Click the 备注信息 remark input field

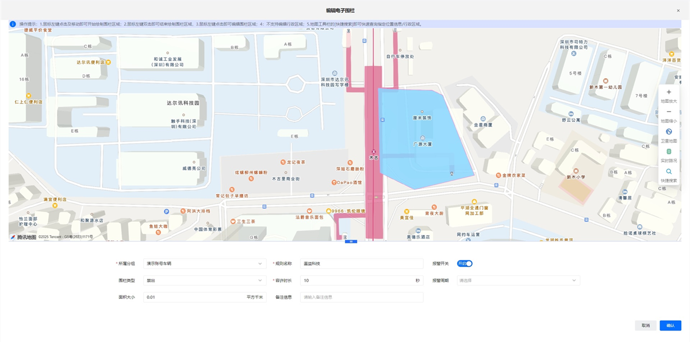click(x=362, y=297)
